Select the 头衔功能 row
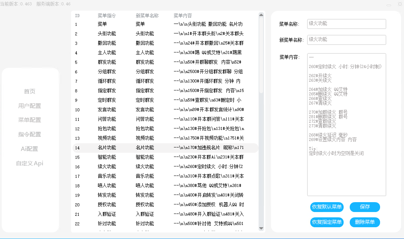Screen dimensions: 404x239 pyautogui.click(x=166, y=34)
